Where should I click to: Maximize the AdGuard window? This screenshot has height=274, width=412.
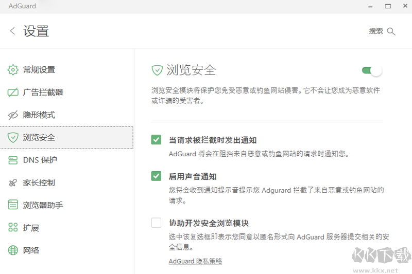[388, 6]
